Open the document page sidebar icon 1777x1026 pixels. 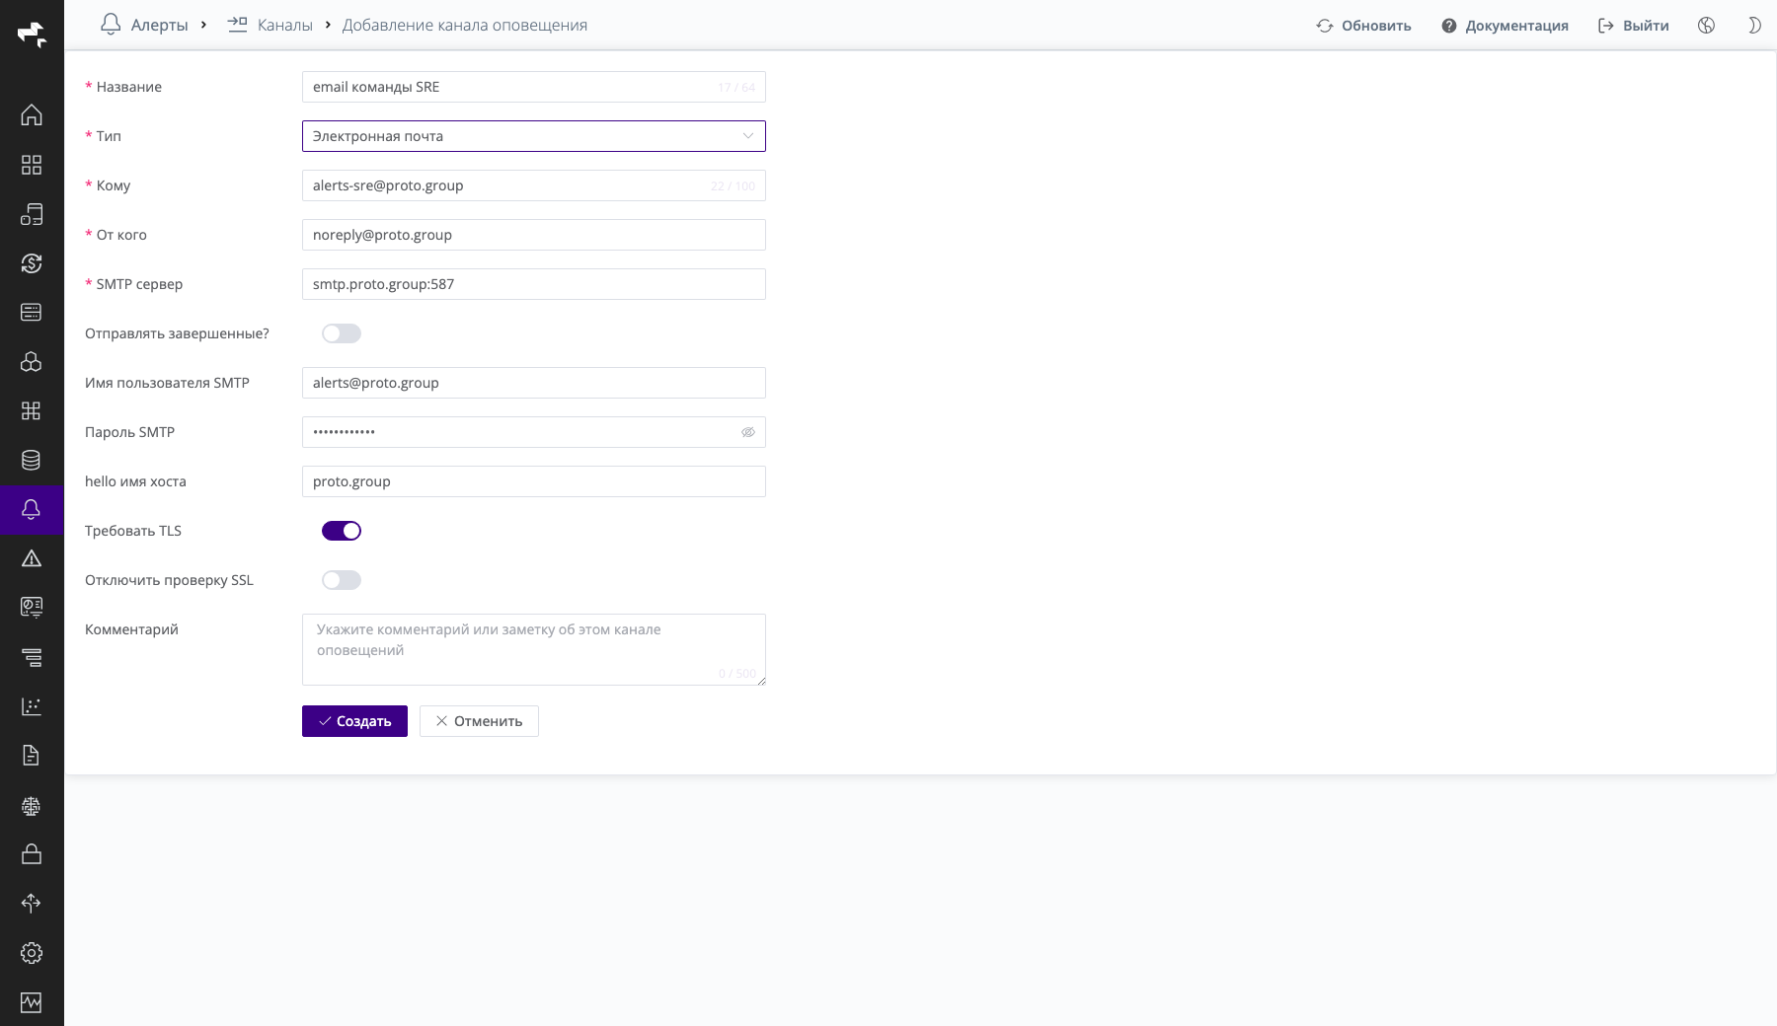pyautogui.click(x=32, y=756)
